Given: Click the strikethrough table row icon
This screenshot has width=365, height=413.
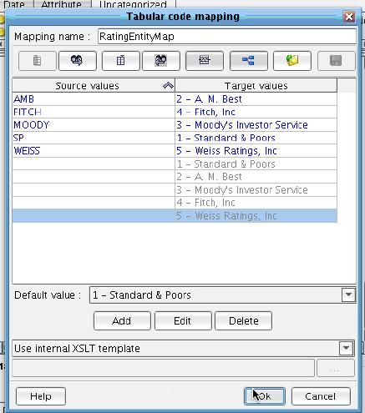Looking at the screenshot, I should (205, 61).
